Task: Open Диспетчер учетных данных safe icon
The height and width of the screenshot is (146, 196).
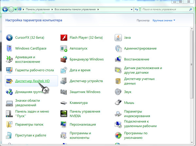Action: (x=118, y=81)
